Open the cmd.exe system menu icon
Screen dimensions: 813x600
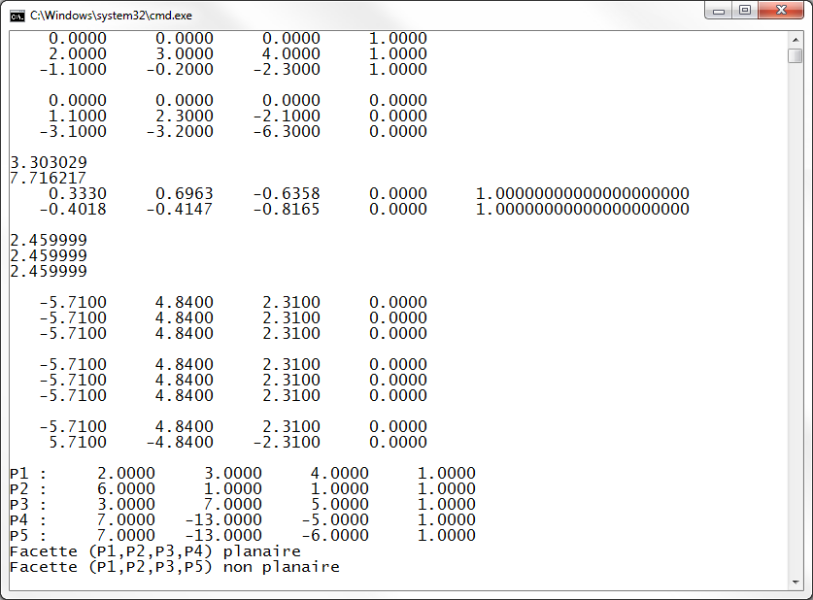tap(17, 15)
